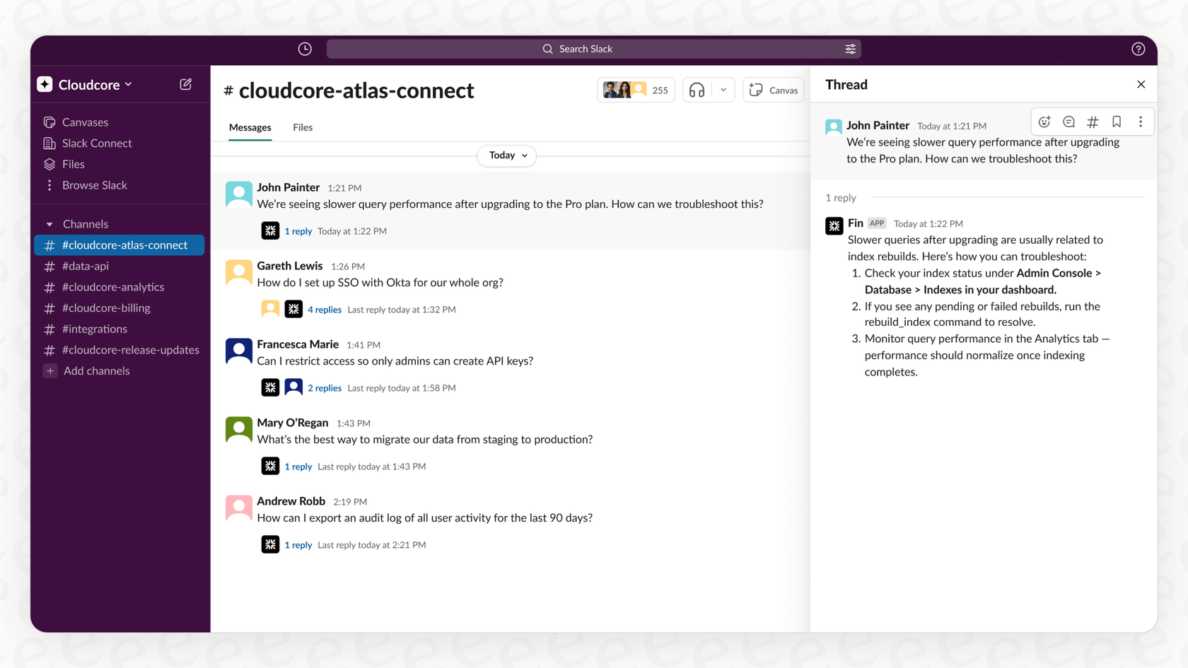The image size is (1188, 668).
Task: Open the Today date navigation dropdown
Action: 506,156
